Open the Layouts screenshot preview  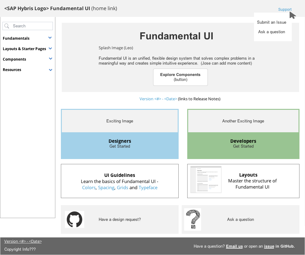pos(206,179)
